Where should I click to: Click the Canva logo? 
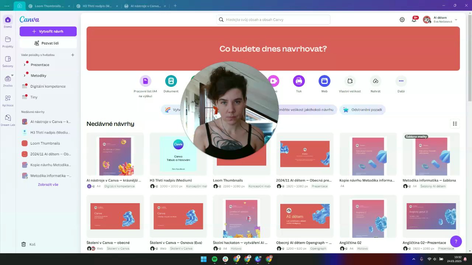click(29, 20)
